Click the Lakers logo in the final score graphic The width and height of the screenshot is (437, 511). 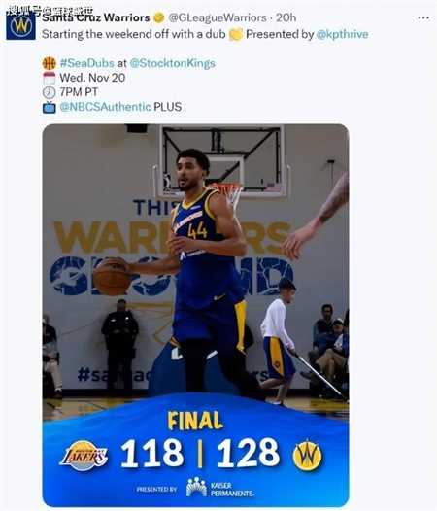click(84, 456)
